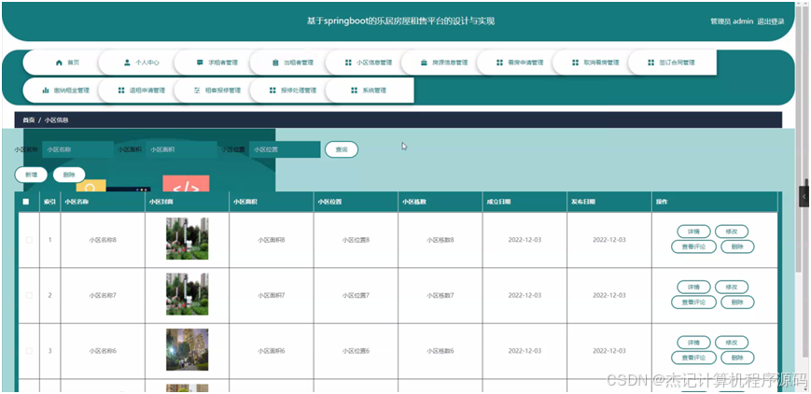The width and height of the screenshot is (811, 394).
Task: Click the chat icon for 求租者管理
Action: click(200, 63)
